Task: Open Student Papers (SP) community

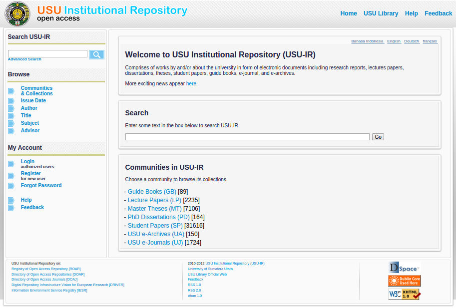Action: coord(155,226)
